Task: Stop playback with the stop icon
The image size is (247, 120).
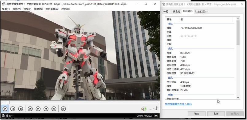Action: tap(21, 109)
